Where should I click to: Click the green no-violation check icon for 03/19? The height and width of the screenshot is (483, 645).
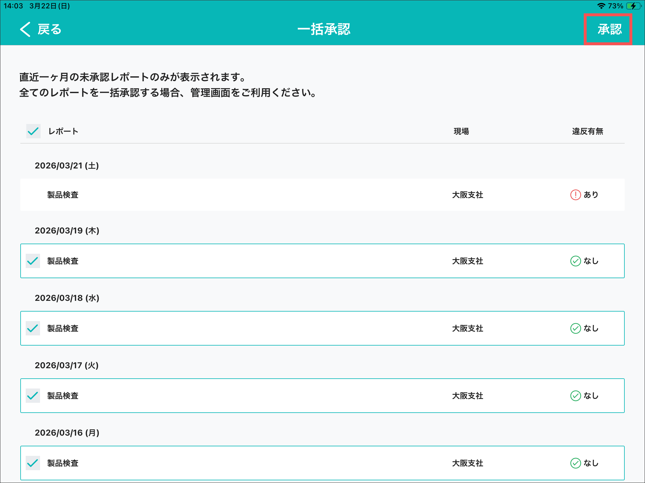pos(575,261)
